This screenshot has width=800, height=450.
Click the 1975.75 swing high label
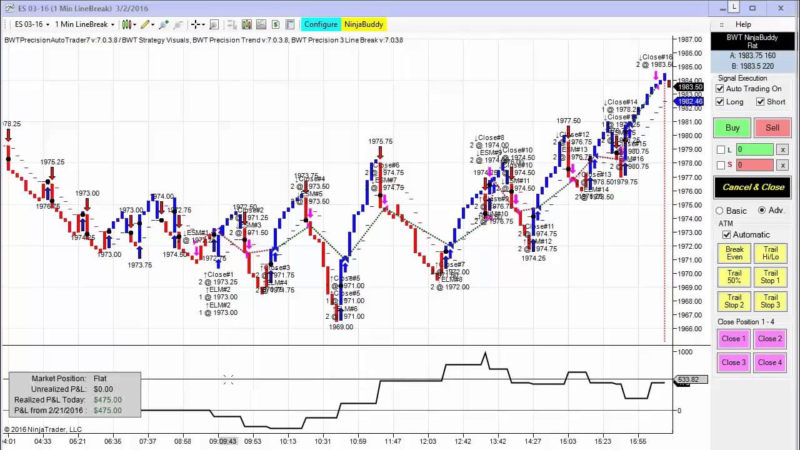click(381, 142)
